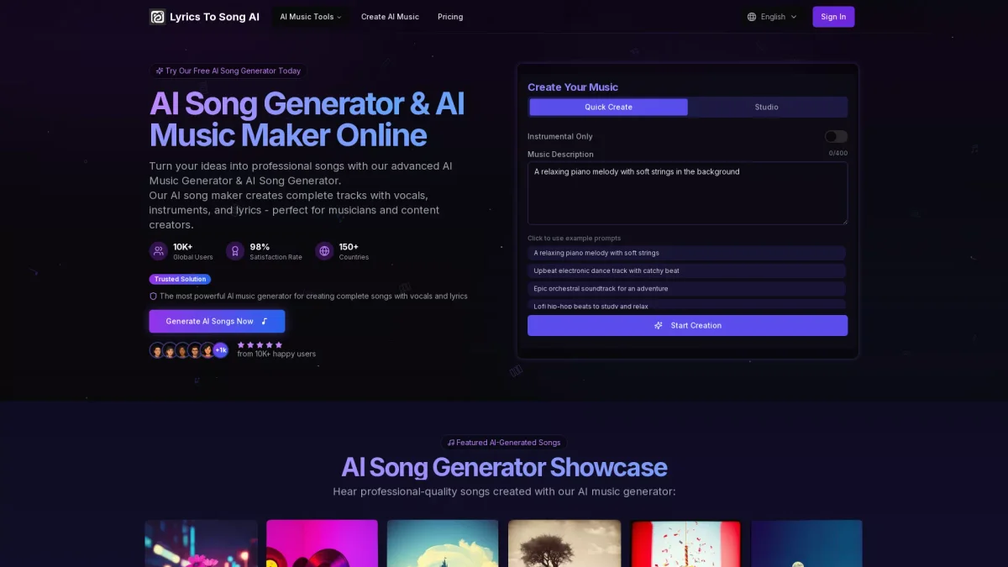Click the Countries globe icon

[x=324, y=250]
